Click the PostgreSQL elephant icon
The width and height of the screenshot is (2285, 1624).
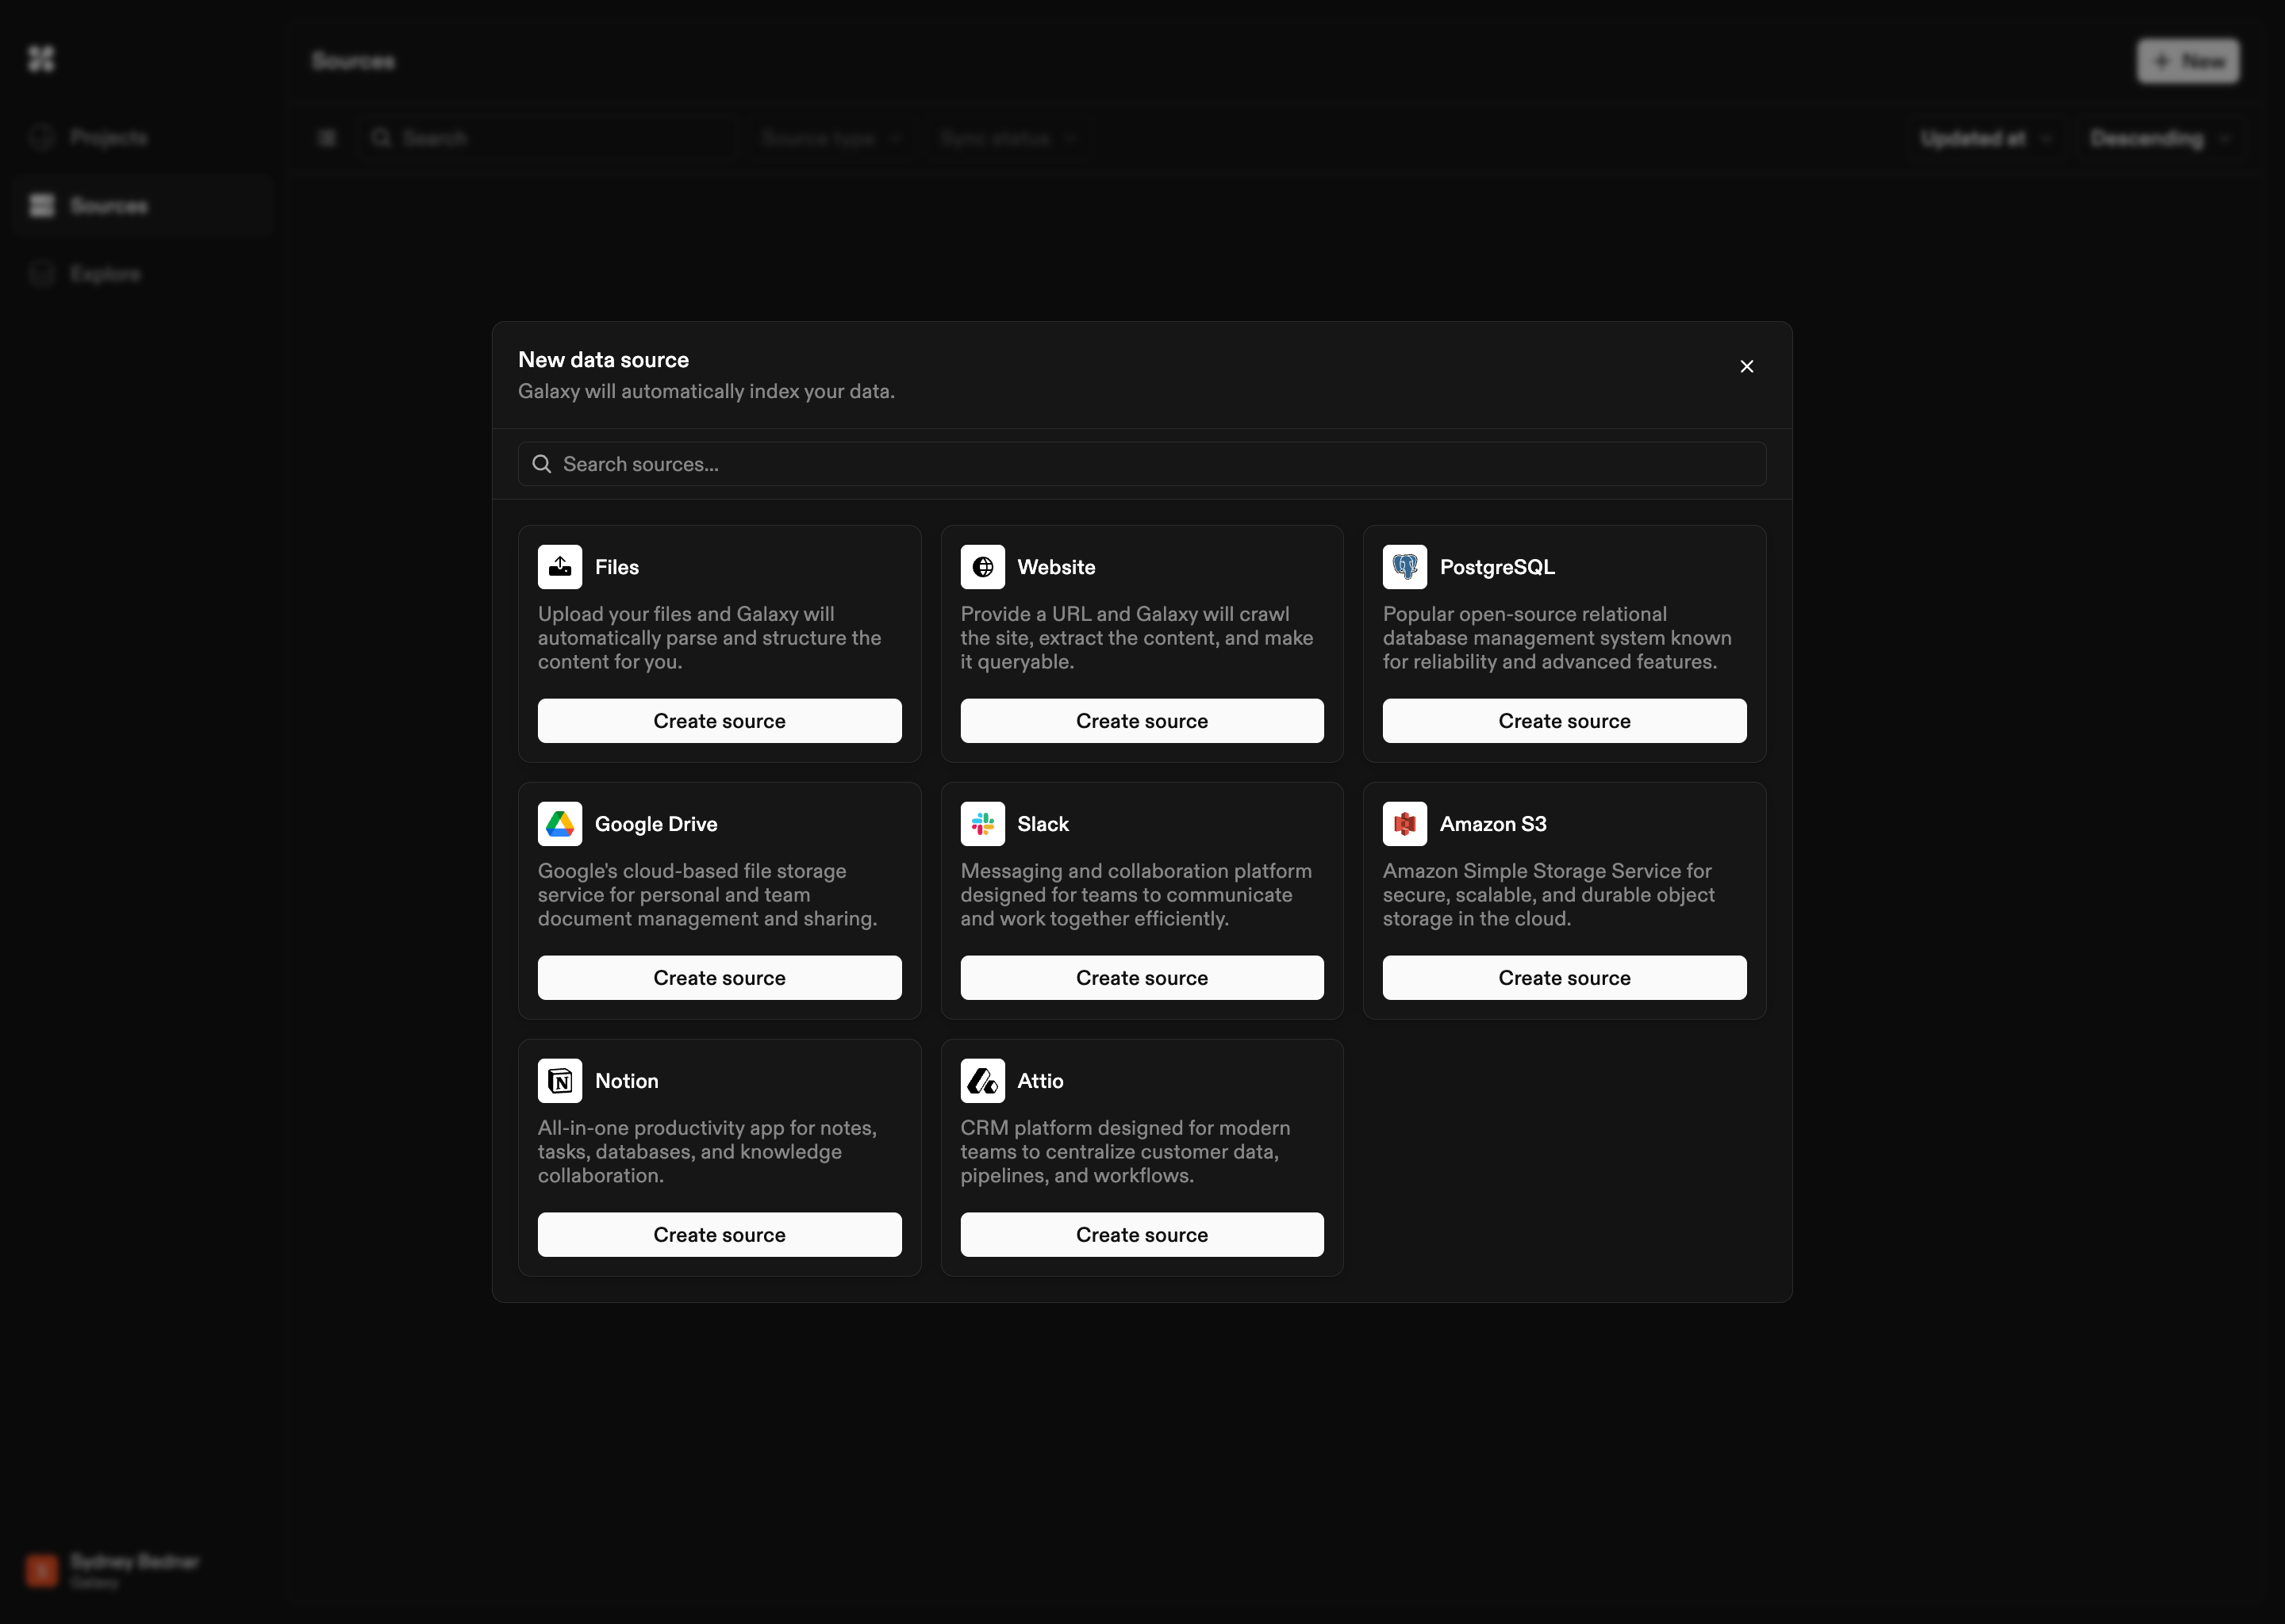(1404, 567)
